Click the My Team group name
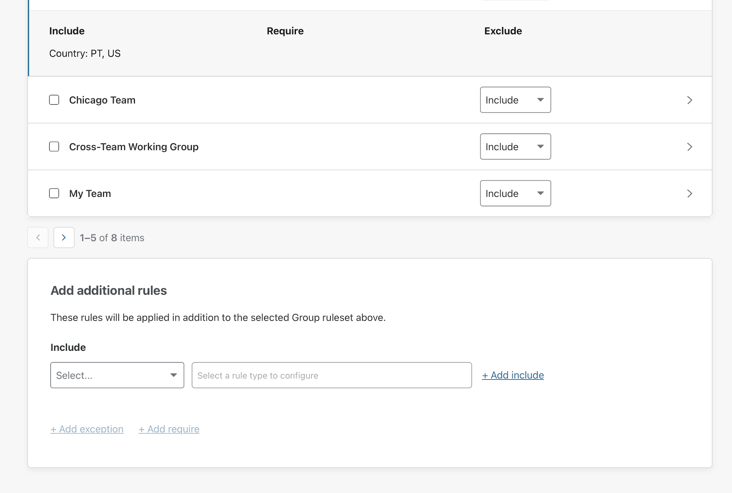Viewport: 732px width, 493px height. pyautogui.click(x=90, y=194)
